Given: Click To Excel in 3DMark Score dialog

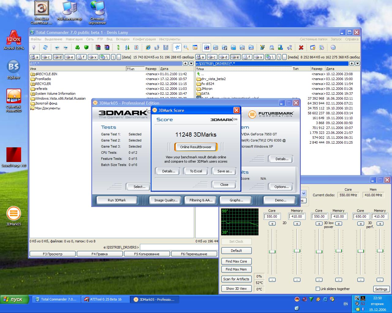Looking at the screenshot, I should (196, 171).
